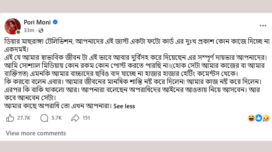Select the Sad crying reaction emoji
Viewport: 272px width, 152px height.
(x=266, y=118)
